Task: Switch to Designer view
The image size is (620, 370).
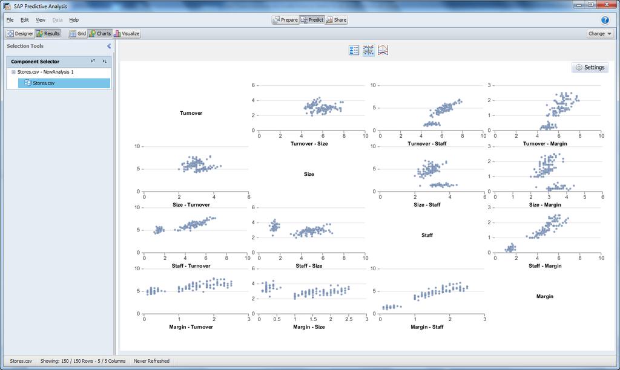Action: tap(20, 34)
